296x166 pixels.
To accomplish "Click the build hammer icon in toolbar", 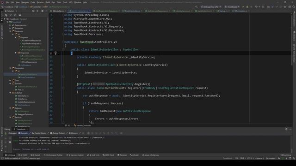I will pos(196,7).
